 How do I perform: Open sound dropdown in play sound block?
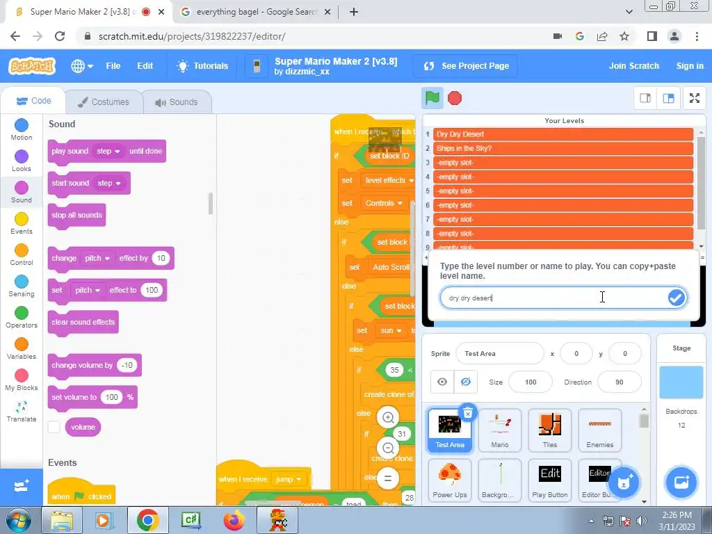(x=108, y=151)
